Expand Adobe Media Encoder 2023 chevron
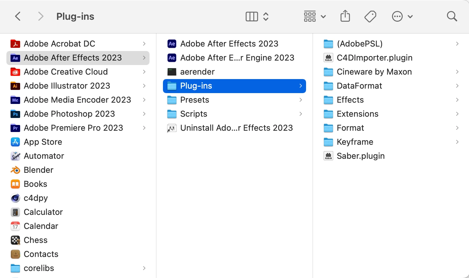 point(144,100)
